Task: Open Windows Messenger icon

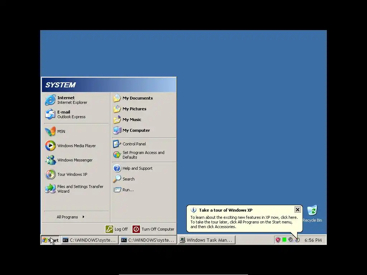Action: (x=50, y=160)
